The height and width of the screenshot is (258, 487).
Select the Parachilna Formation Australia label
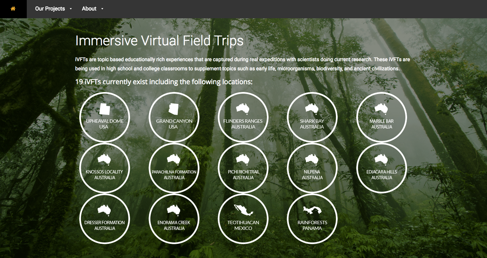click(174, 175)
